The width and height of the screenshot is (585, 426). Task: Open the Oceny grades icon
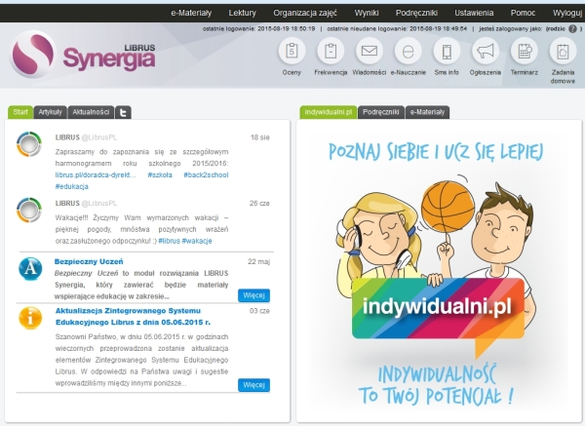point(292,51)
